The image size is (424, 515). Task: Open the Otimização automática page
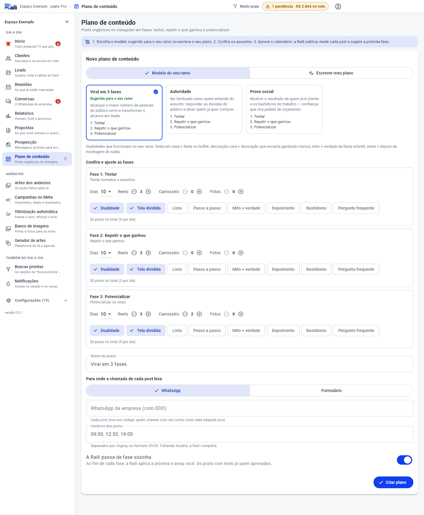[x=37, y=214]
